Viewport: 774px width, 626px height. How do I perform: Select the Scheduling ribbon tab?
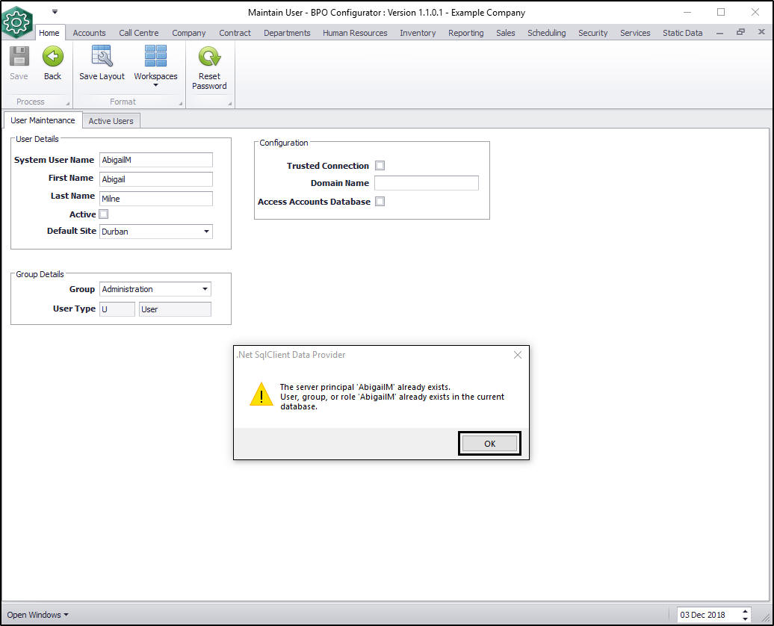click(546, 33)
